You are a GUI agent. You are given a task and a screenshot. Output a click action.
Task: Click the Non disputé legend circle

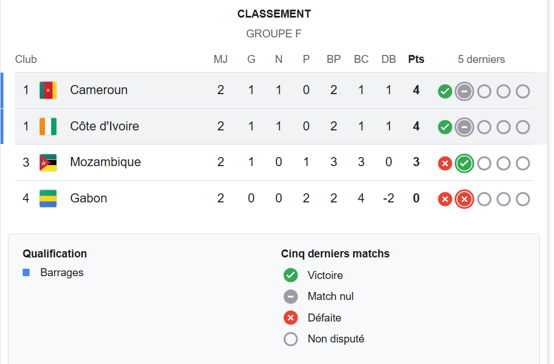tap(291, 339)
